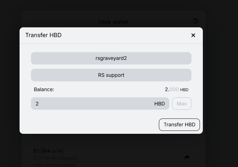238x167 pixels.
Task: Click the Max amount button
Action: 182,104
